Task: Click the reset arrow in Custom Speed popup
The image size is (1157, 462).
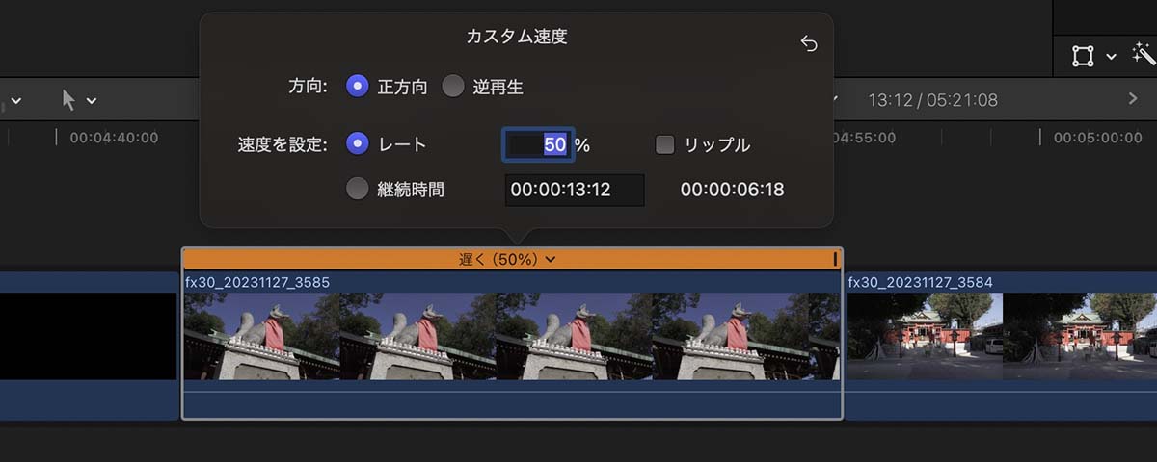Action: click(x=809, y=44)
